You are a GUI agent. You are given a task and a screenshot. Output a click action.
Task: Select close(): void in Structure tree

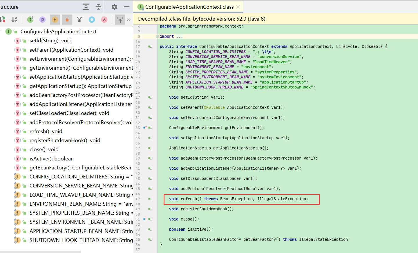[44, 149]
